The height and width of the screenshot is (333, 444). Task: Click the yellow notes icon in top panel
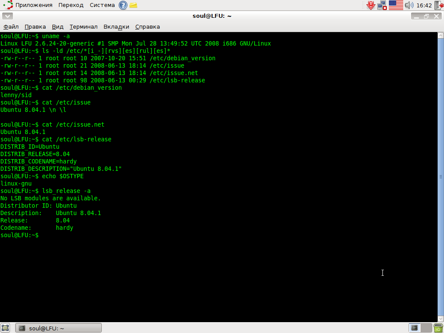click(134, 5)
